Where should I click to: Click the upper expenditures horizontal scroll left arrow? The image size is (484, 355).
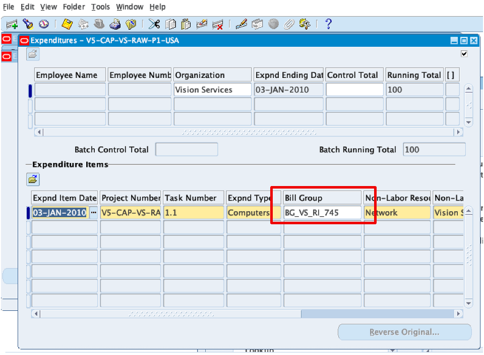tap(39, 132)
